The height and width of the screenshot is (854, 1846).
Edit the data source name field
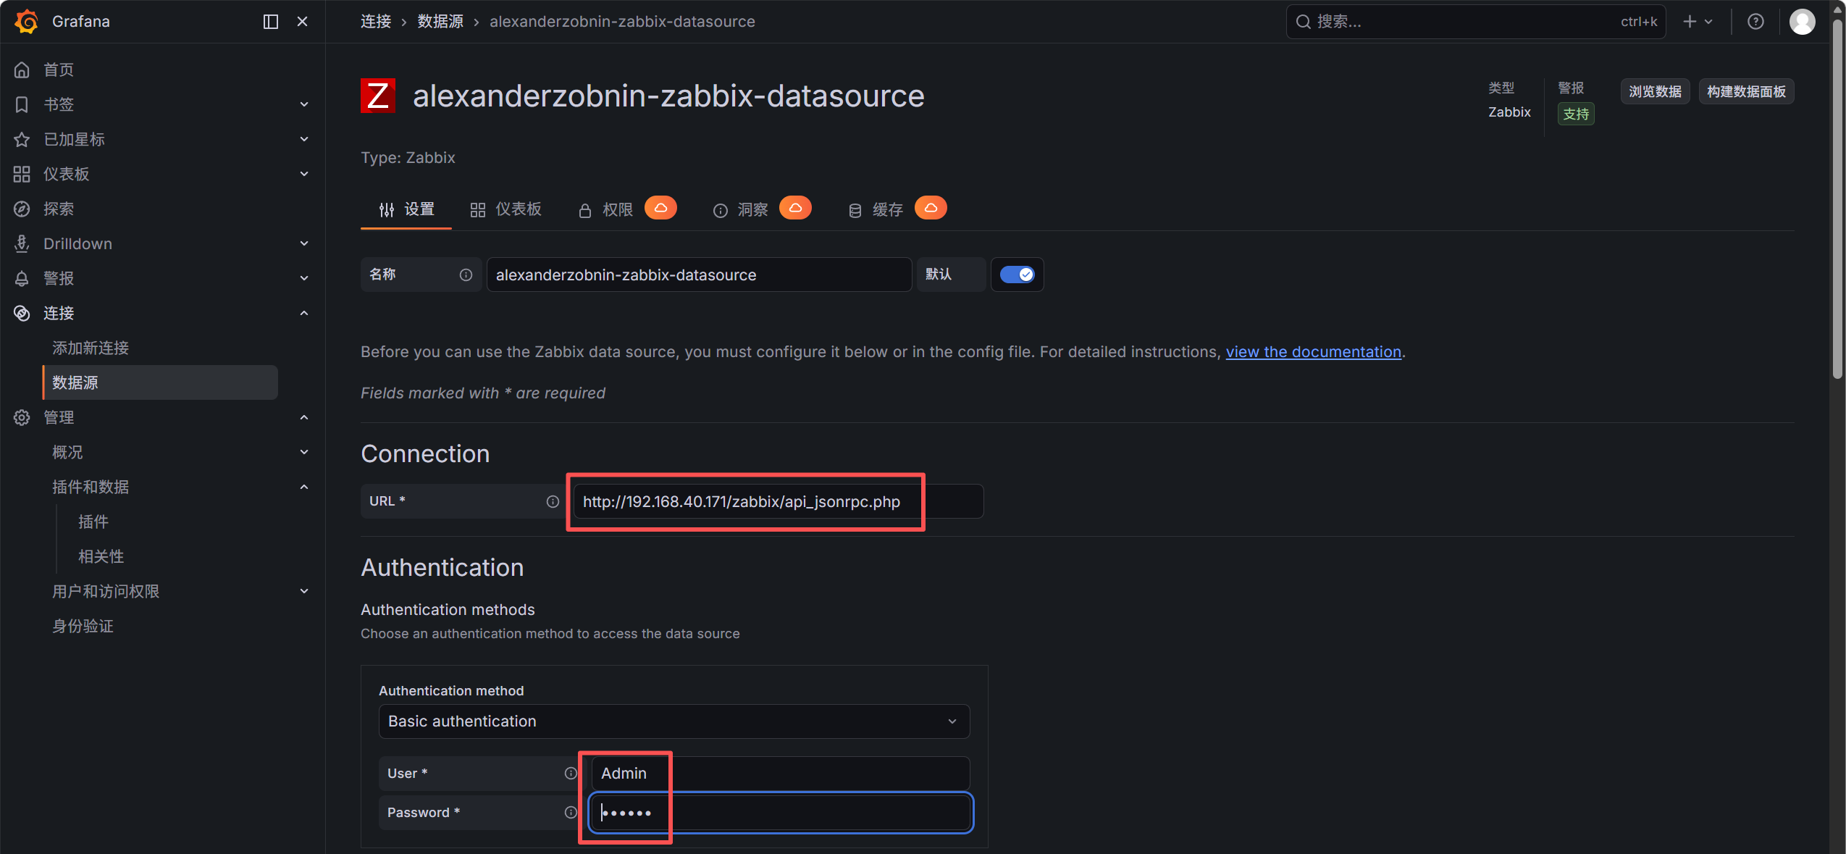699,275
